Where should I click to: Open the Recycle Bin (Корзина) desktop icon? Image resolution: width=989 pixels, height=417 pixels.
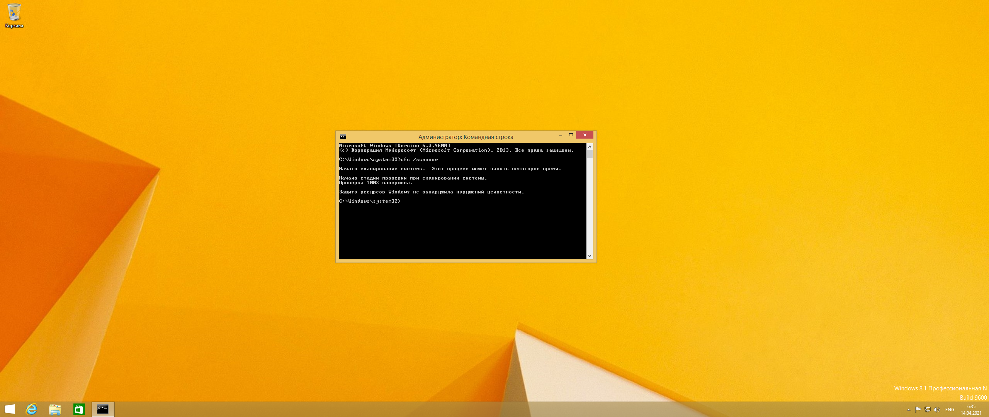click(14, 15)
